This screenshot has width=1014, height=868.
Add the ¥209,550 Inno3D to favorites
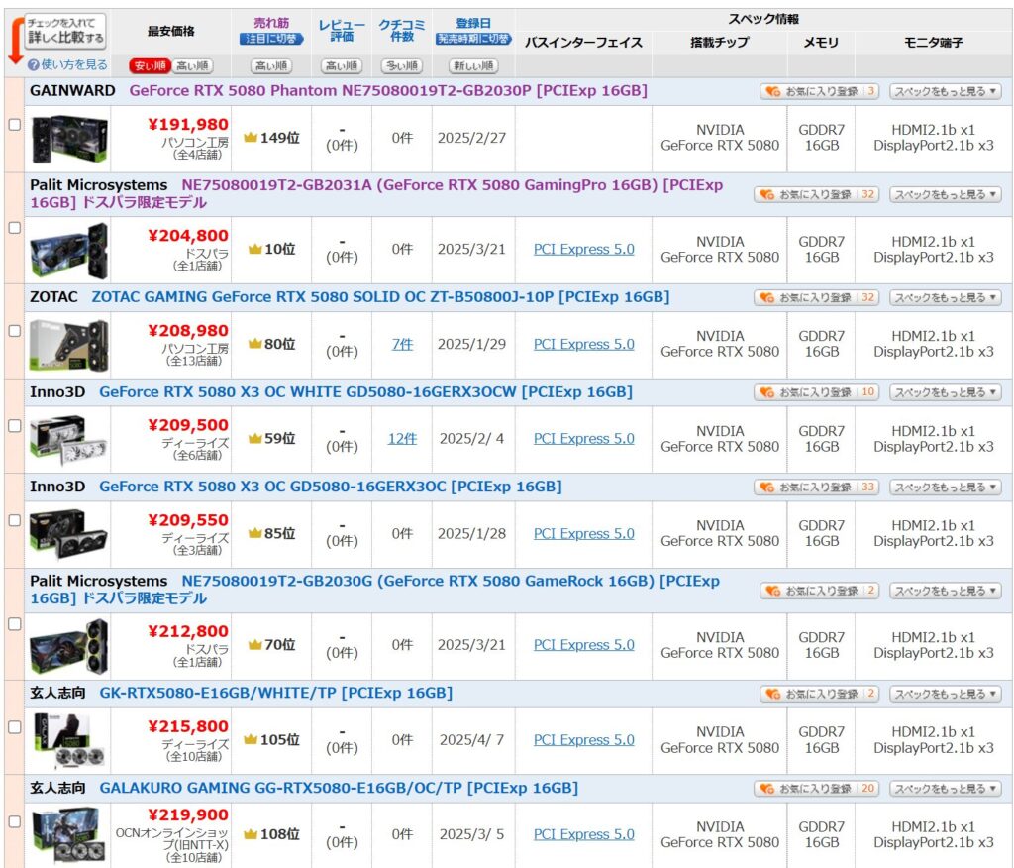click(816, 487)
